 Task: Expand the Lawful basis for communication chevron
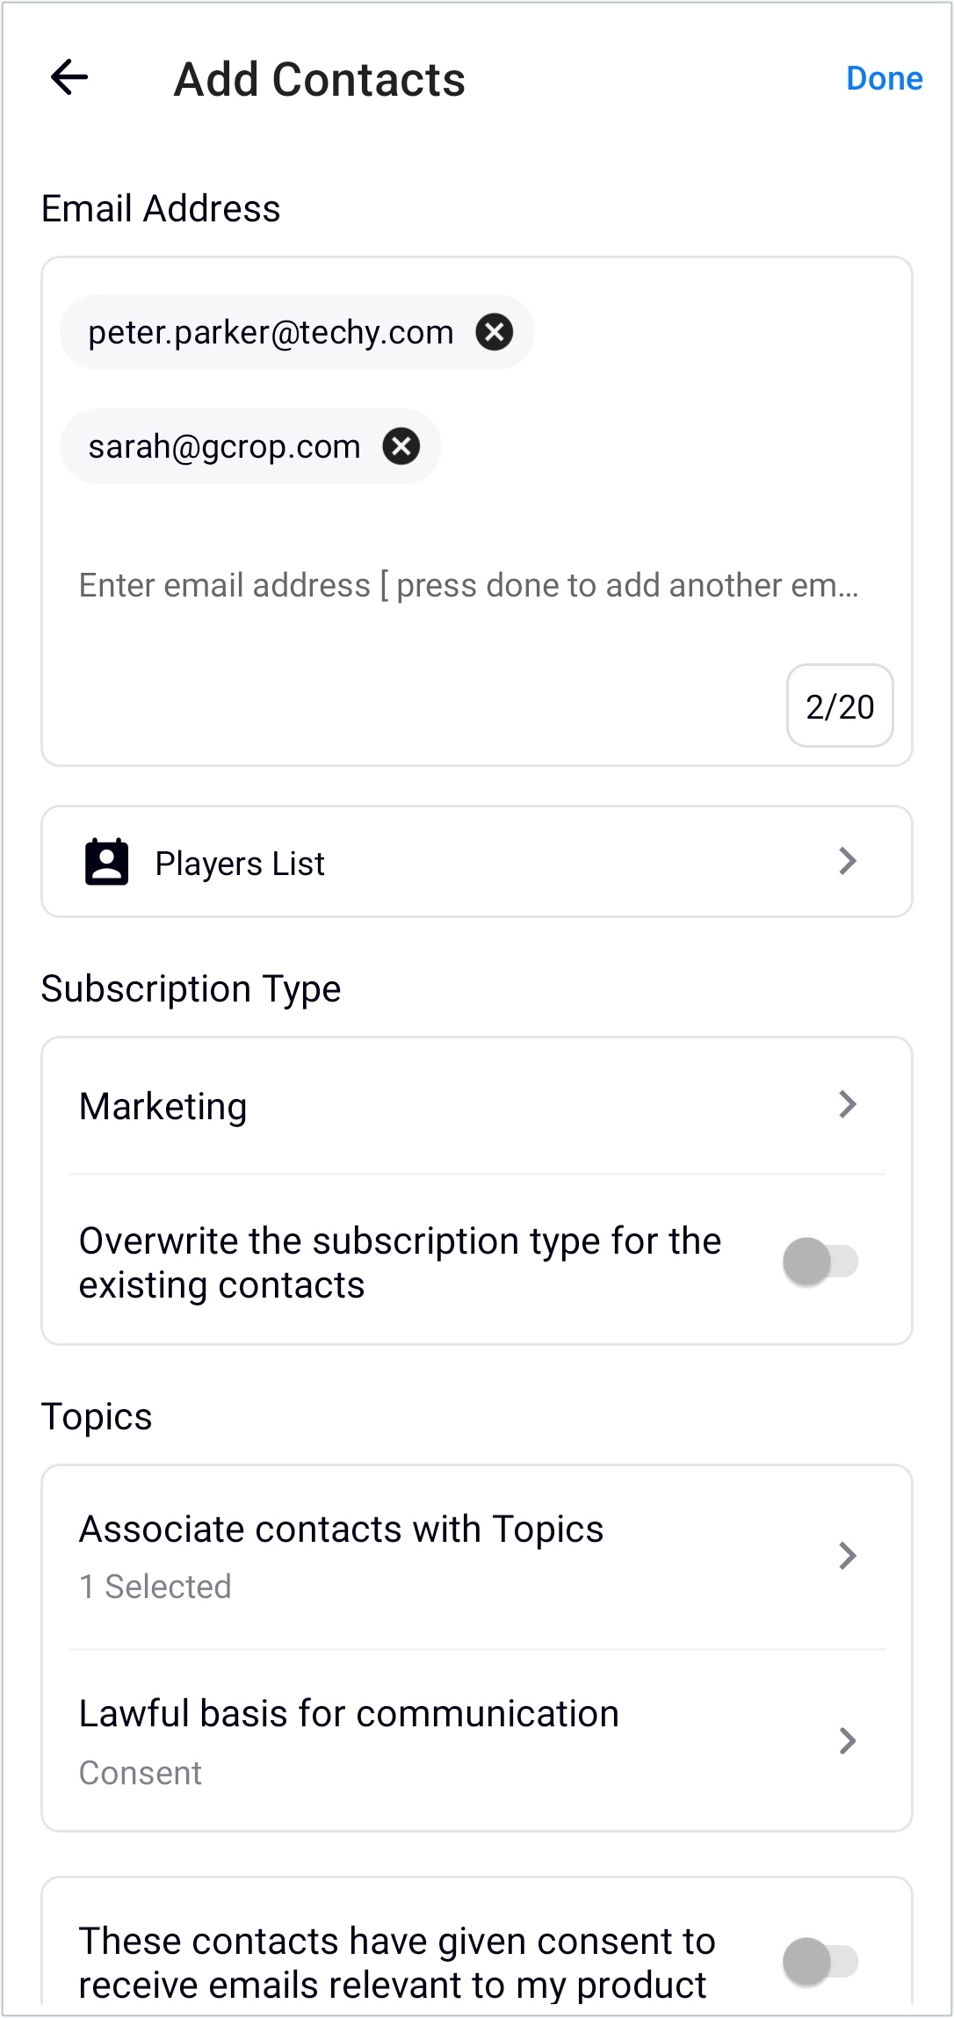pyautogui.click(x=847, y=1740)
